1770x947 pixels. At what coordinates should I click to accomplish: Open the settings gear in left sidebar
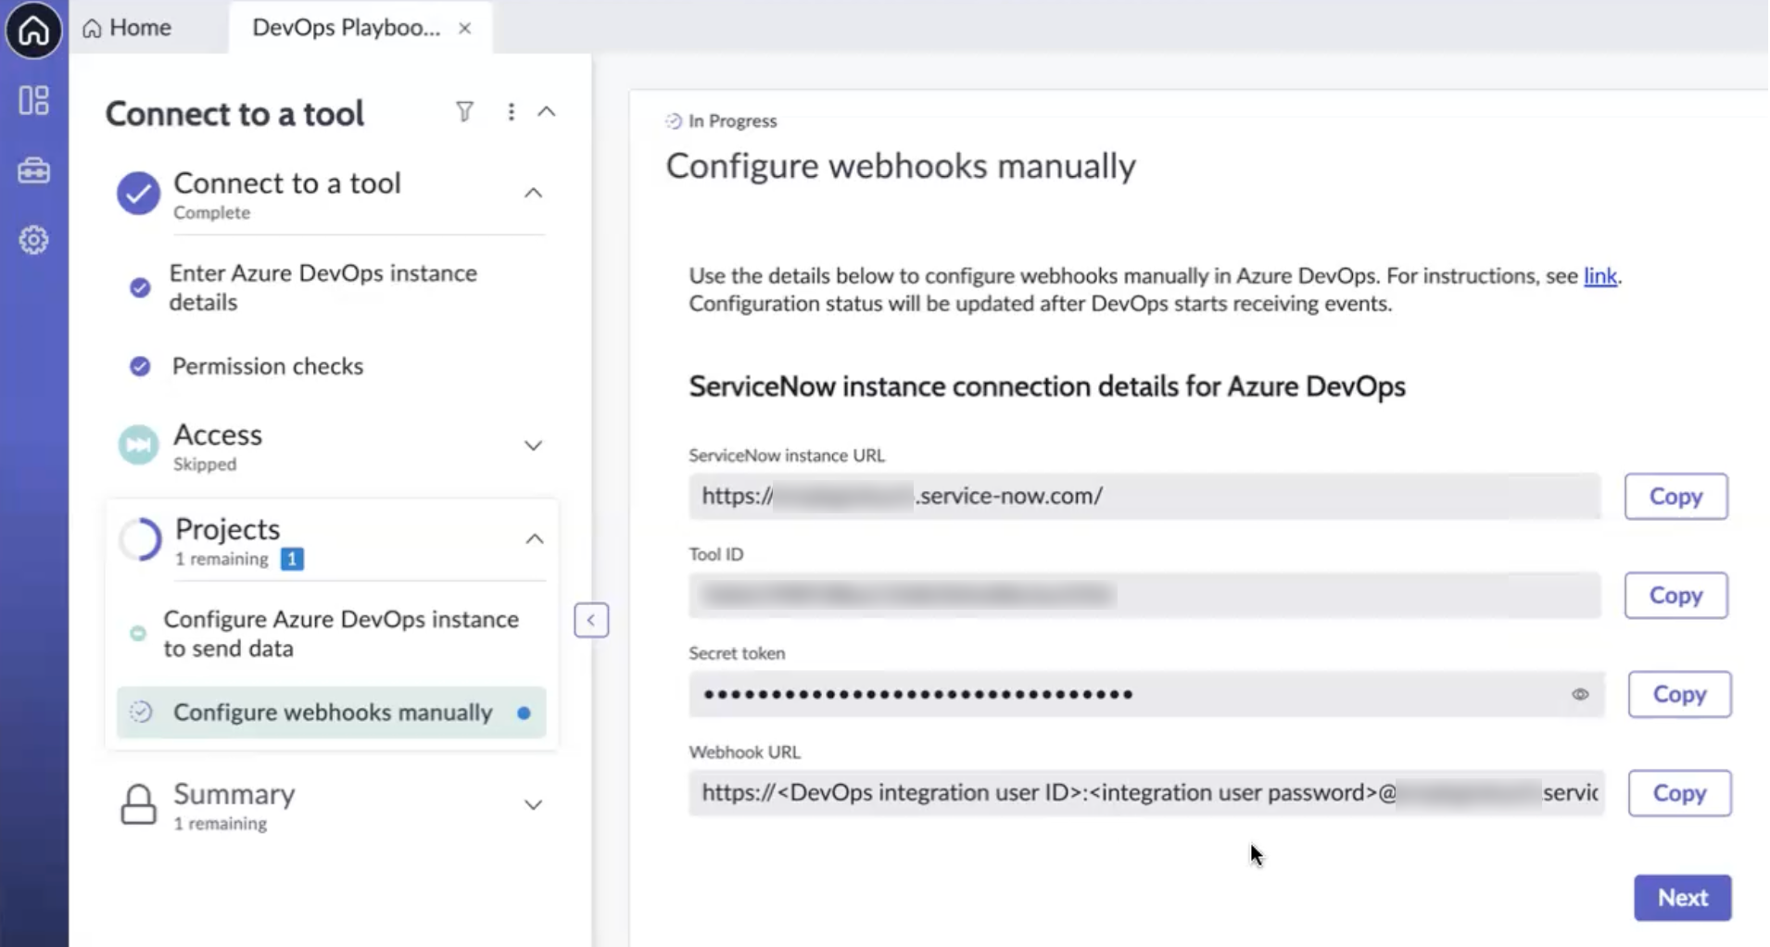pos(33,240)
